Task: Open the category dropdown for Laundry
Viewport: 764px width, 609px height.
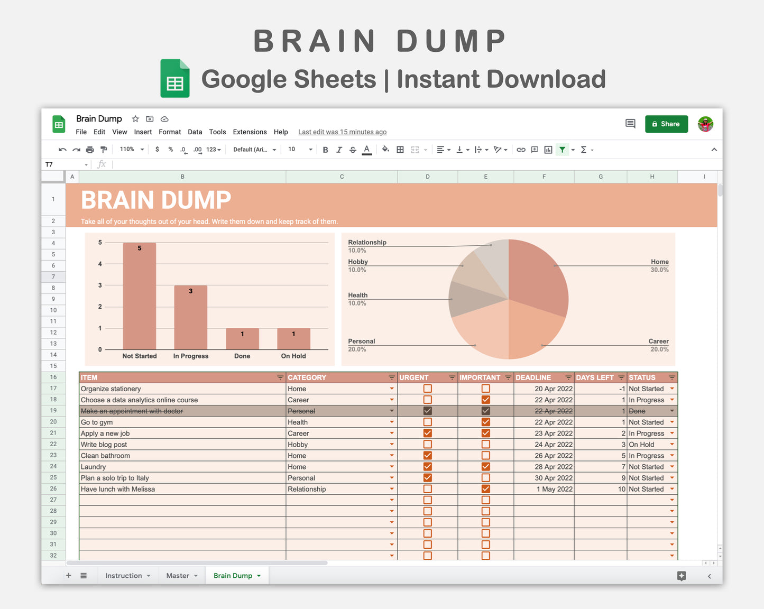Action: pyautogui.click(x=391, y=466)
